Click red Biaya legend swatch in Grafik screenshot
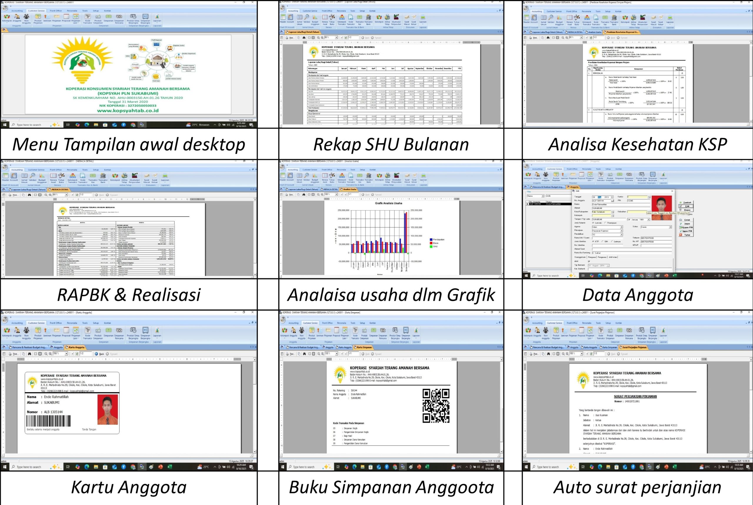 (x=431, y=243)
